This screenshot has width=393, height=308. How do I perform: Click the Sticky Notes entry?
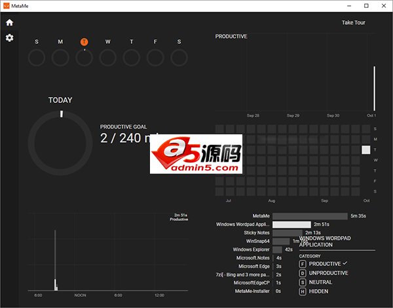pos(257,233)
